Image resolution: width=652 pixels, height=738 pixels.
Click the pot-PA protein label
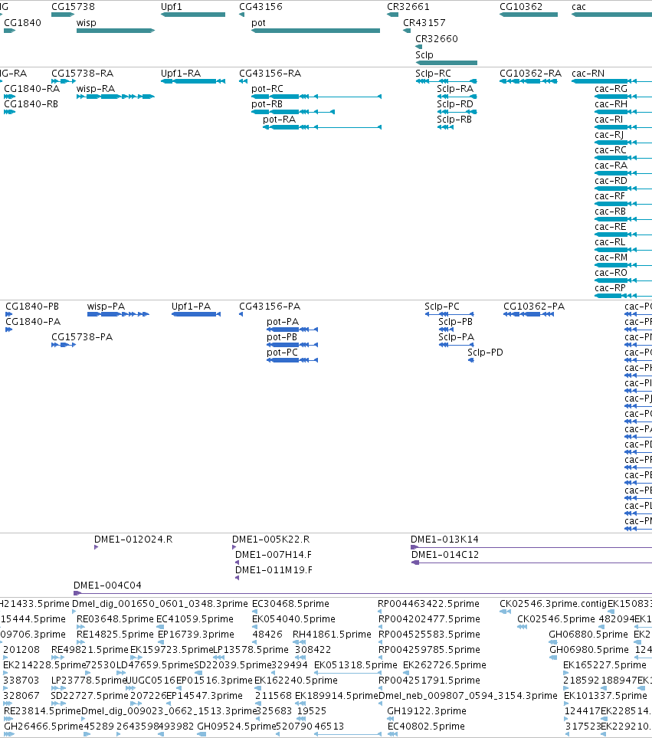(283, 321)
